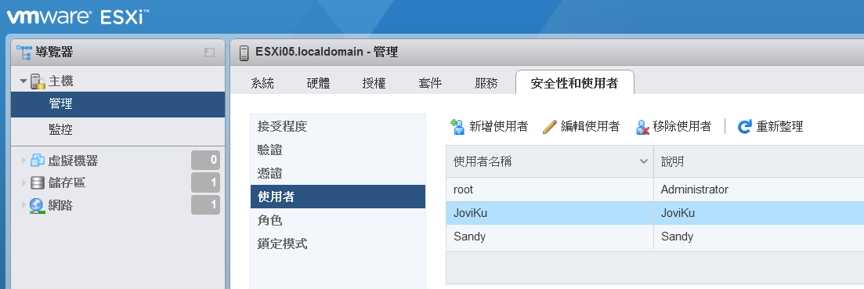Switch to the 系統 tab

[262, 83]
